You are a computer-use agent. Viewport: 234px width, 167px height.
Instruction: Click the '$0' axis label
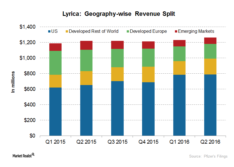coord(32,136)
